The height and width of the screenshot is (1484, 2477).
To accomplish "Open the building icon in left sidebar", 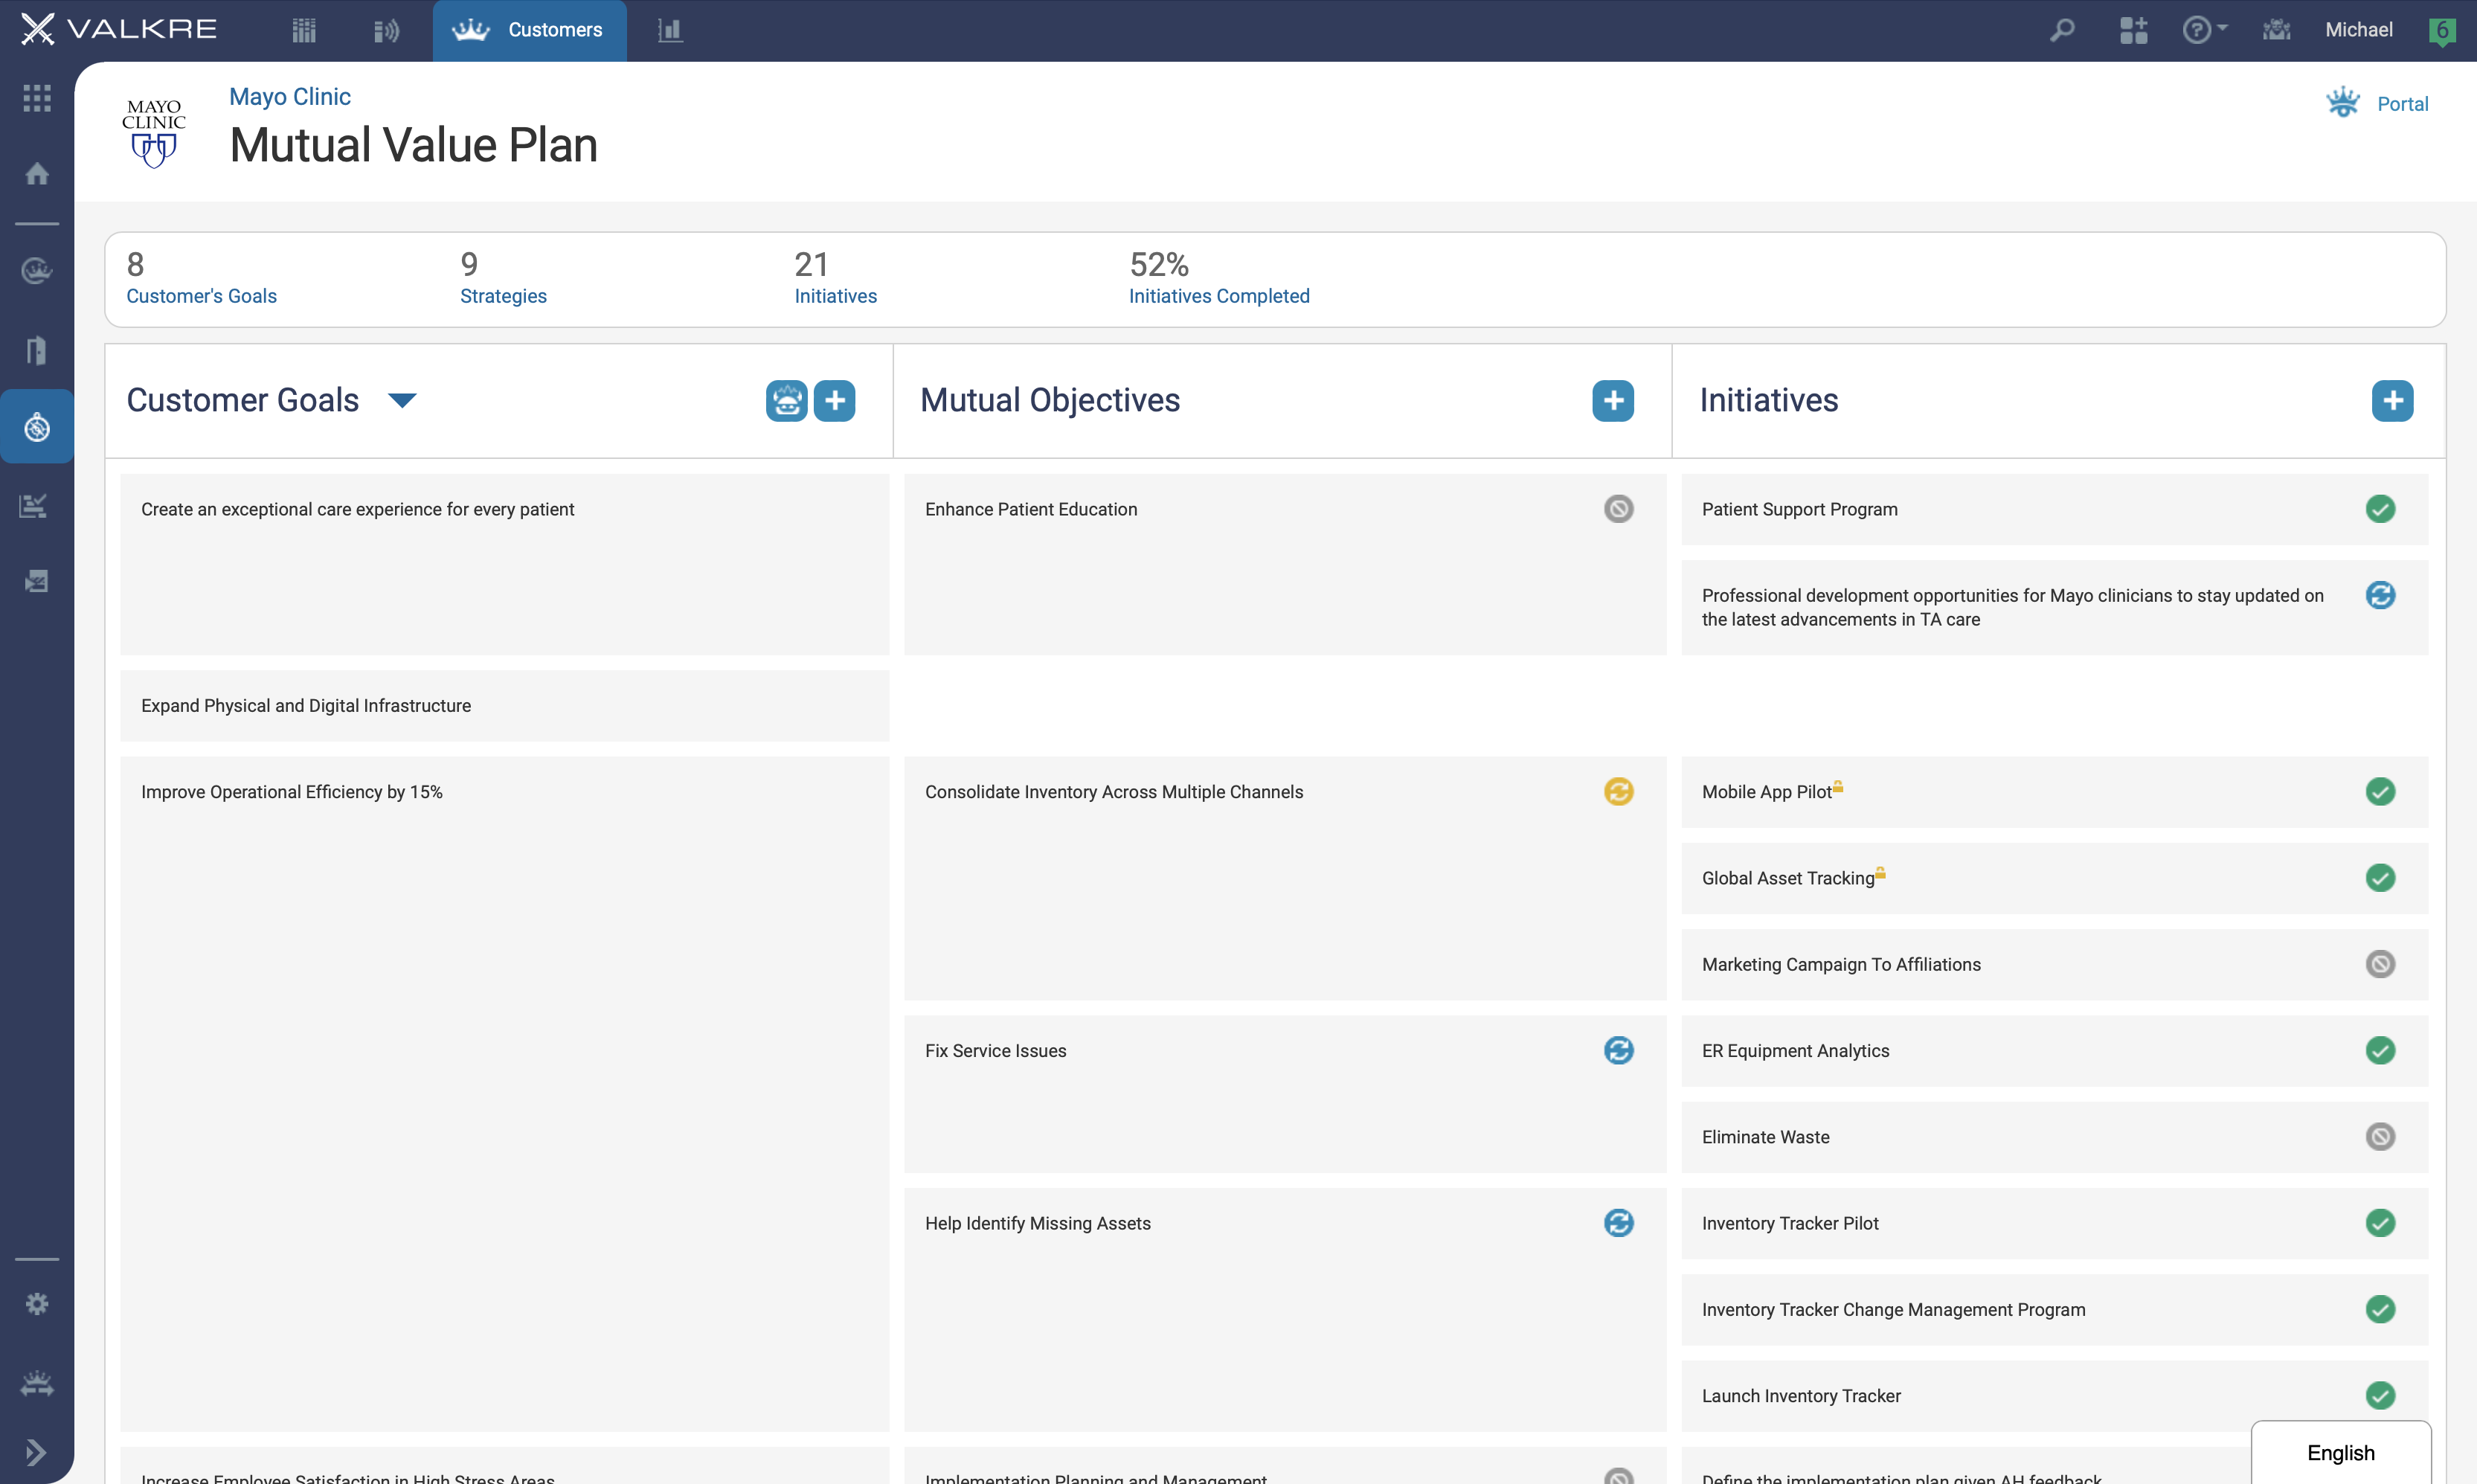I will coord(37,350).
